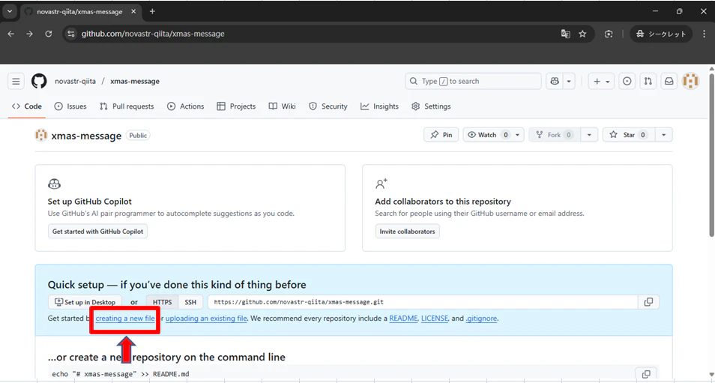Pin the repository with Pin button
The width and height of the screenshot is (715, 383).
tap(441, 135)
